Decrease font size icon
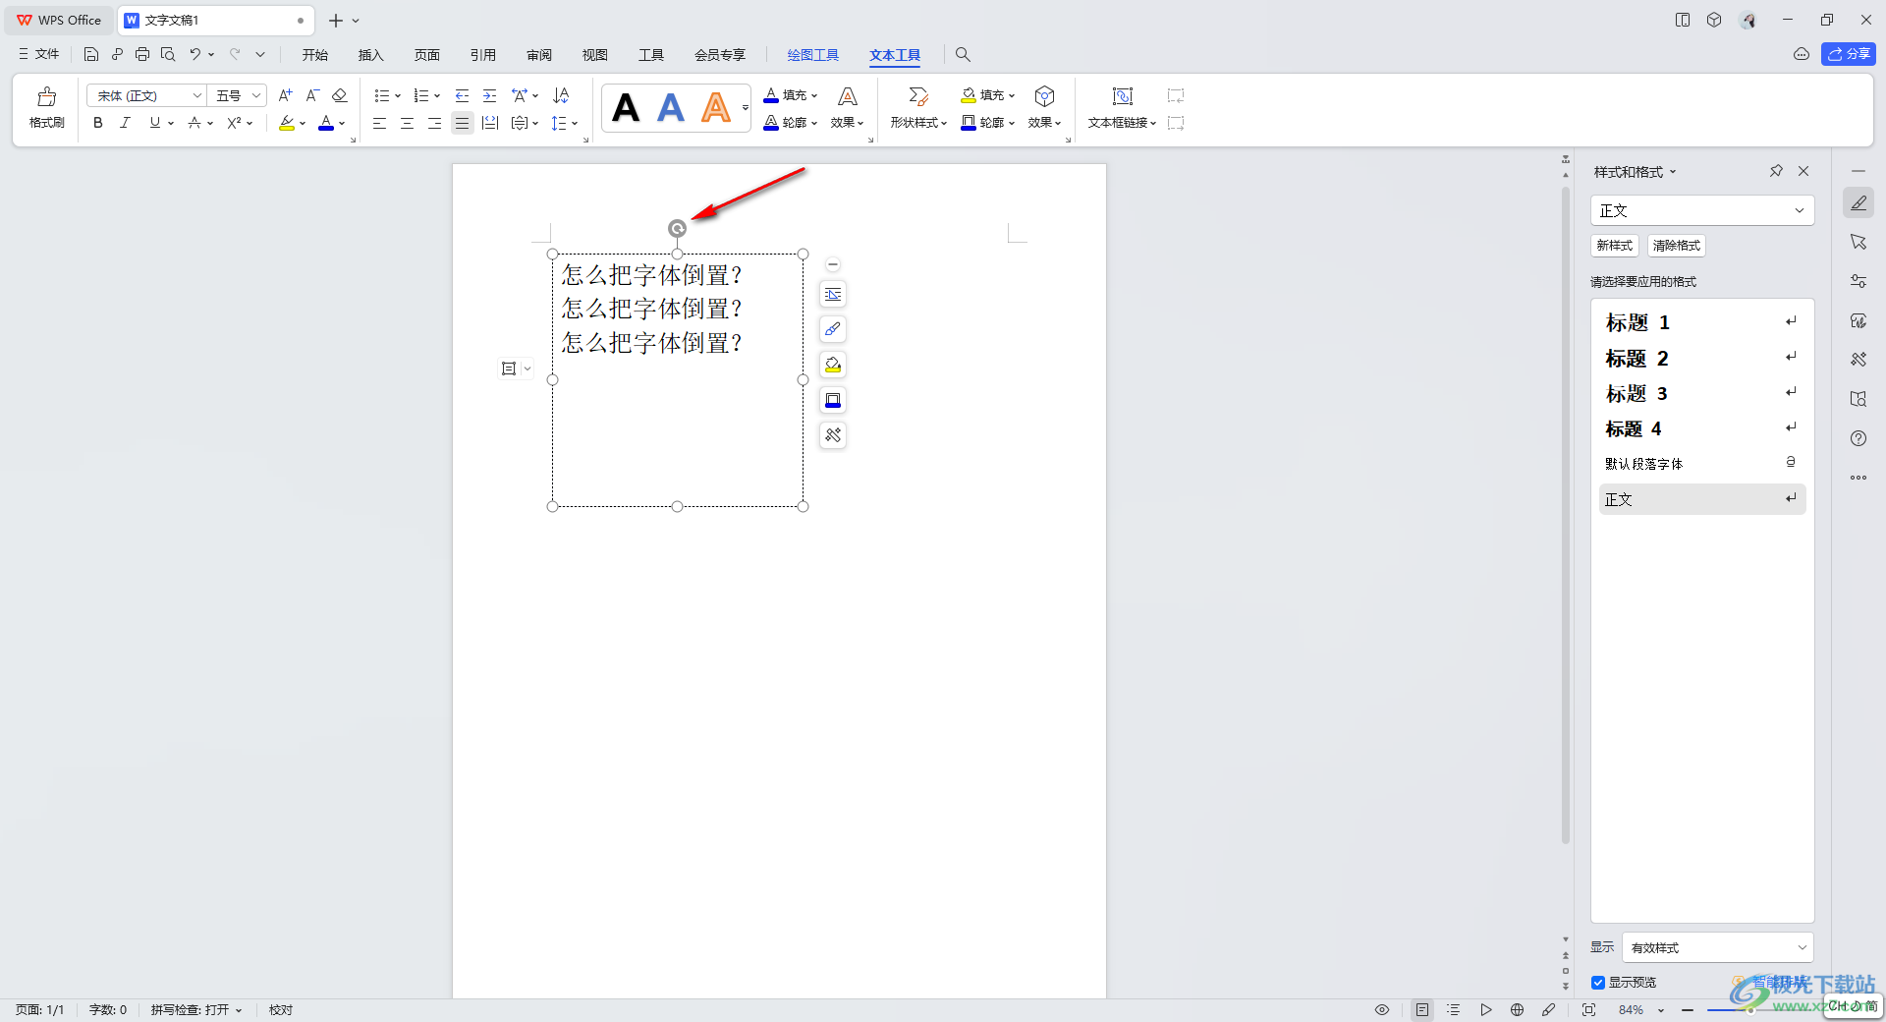Viewport: 1886px width, 1022px height. [x=312, y=95]
